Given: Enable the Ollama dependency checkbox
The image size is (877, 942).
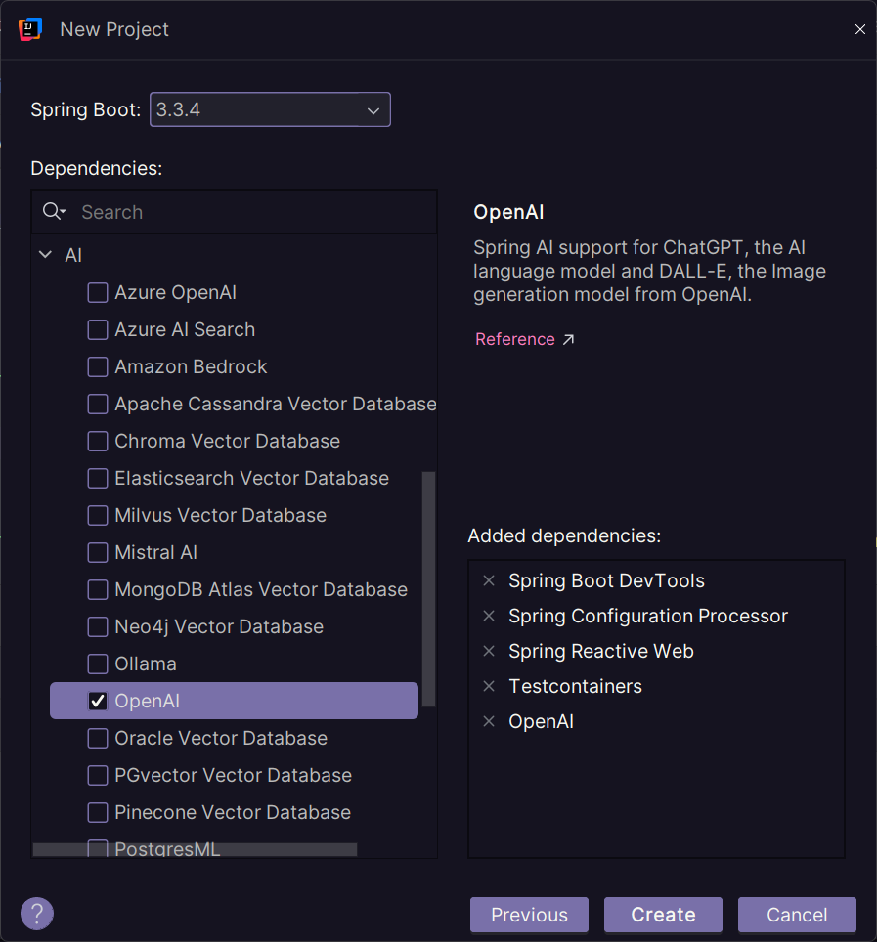Looking at the screenshot, I should (x=98, y=664).
